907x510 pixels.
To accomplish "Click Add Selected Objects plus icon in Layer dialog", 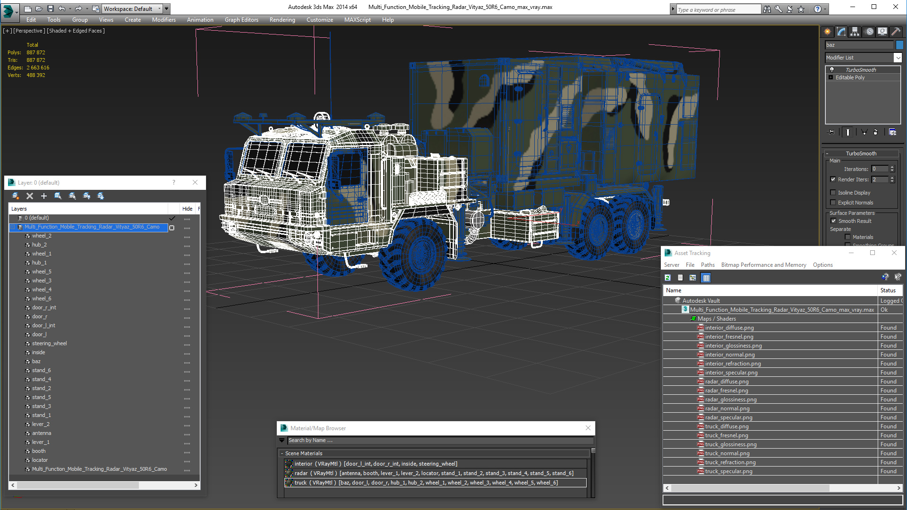I will pyautogui.click(x=44, y=196).
